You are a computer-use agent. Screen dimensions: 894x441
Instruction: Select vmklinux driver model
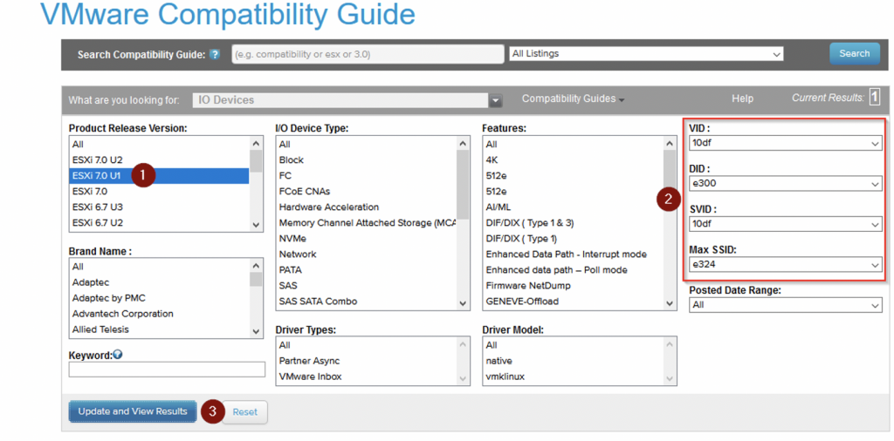click(573, 377)
